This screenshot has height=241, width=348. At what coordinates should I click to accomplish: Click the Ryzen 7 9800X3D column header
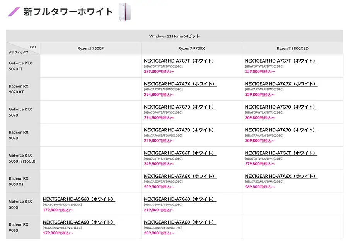coord(292,48)
